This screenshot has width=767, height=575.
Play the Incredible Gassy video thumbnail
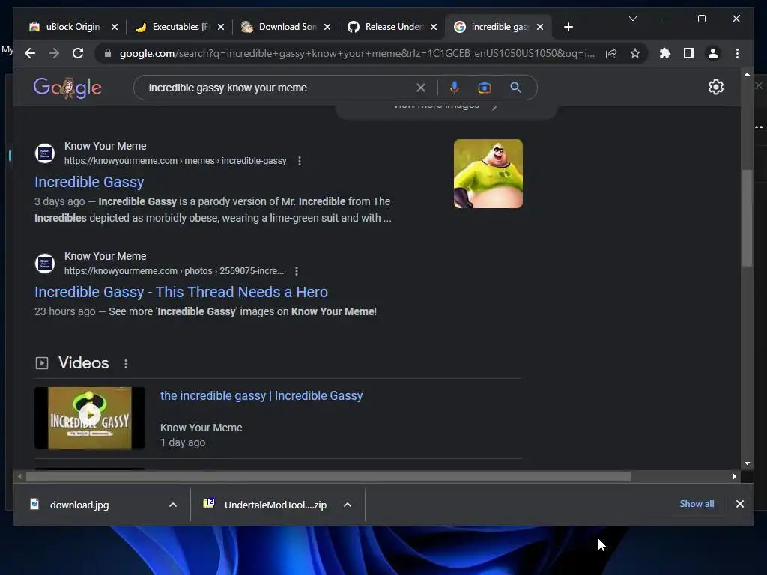point(90,418)
